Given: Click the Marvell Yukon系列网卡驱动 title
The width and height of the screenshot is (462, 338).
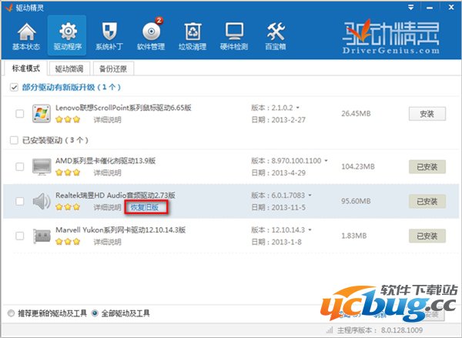Looking at the screenshot, I should pos(121,230).
